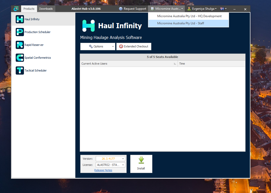Open the Release Notes link
Image resolution: width=271 pixels, height=193 pixels.
[103, 170]
